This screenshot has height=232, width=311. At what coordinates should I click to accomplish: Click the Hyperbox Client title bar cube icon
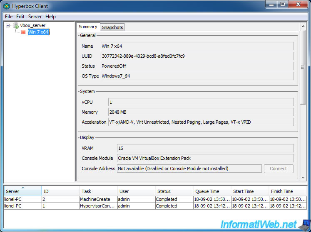[x=7, y=6]
